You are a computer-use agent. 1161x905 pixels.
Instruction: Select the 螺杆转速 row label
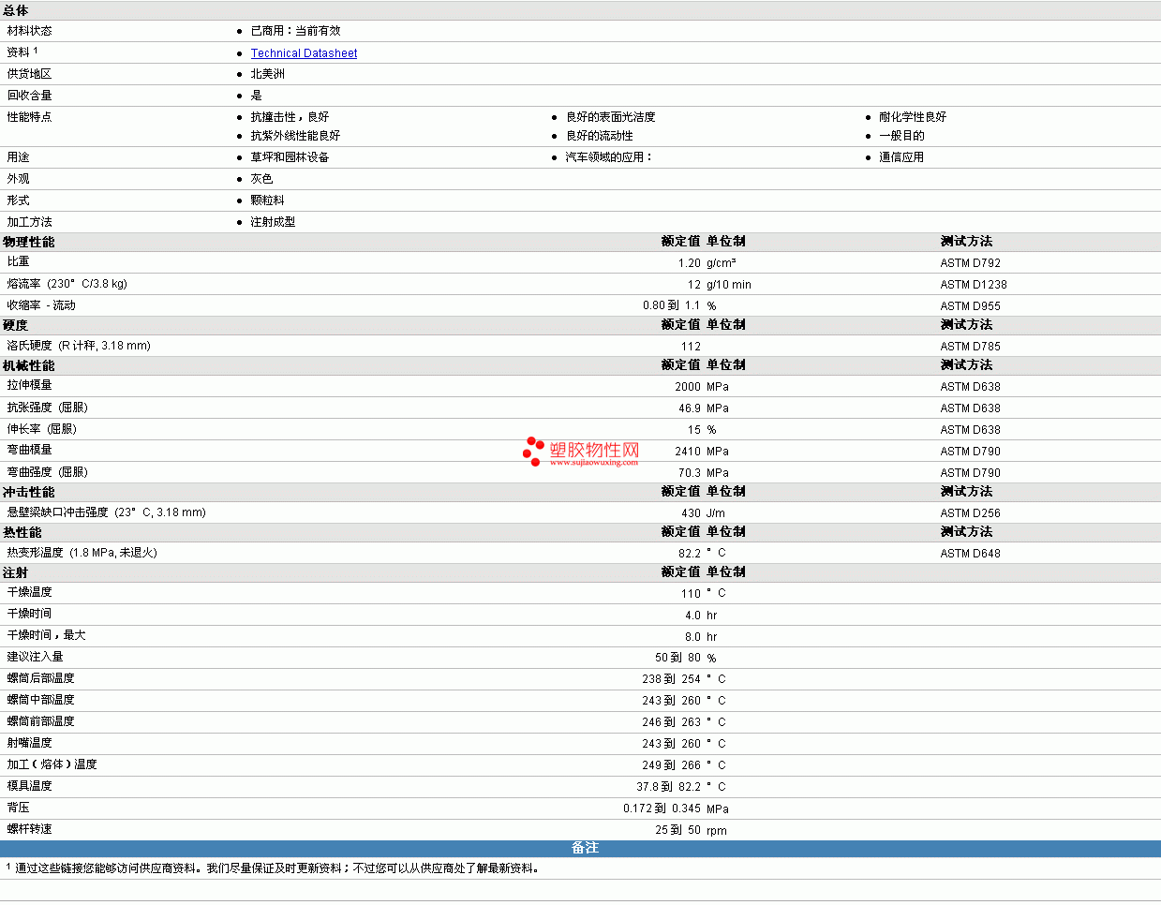(30, 829)
